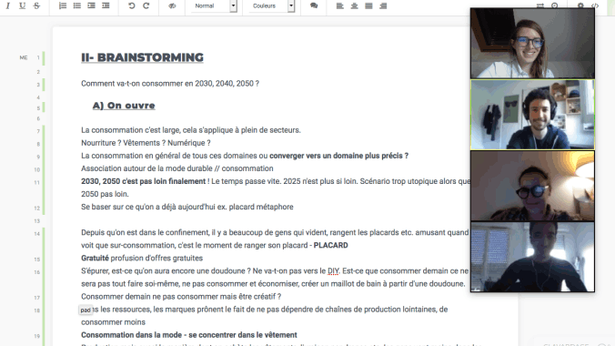Toggle underline formatting

click(23, 5)
